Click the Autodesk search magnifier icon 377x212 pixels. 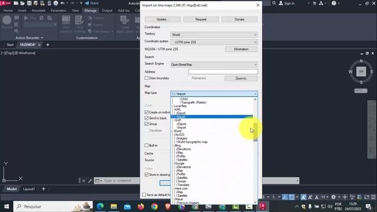point(274,3)
